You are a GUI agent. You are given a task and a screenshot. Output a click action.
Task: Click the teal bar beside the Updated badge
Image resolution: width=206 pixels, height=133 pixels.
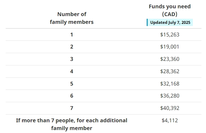(147, 23)
